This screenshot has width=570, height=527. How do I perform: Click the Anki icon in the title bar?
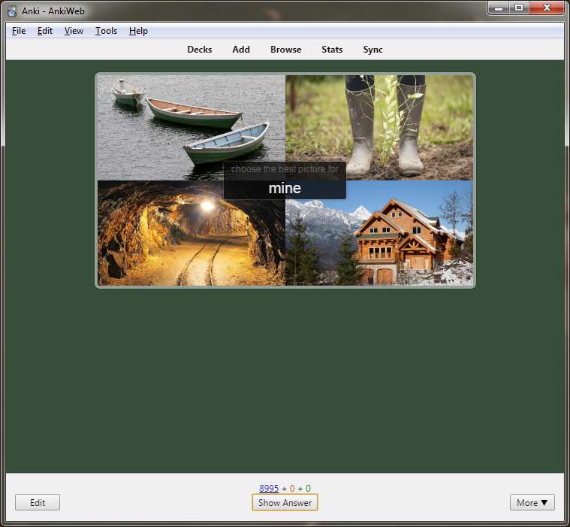(x=12, y=11)
